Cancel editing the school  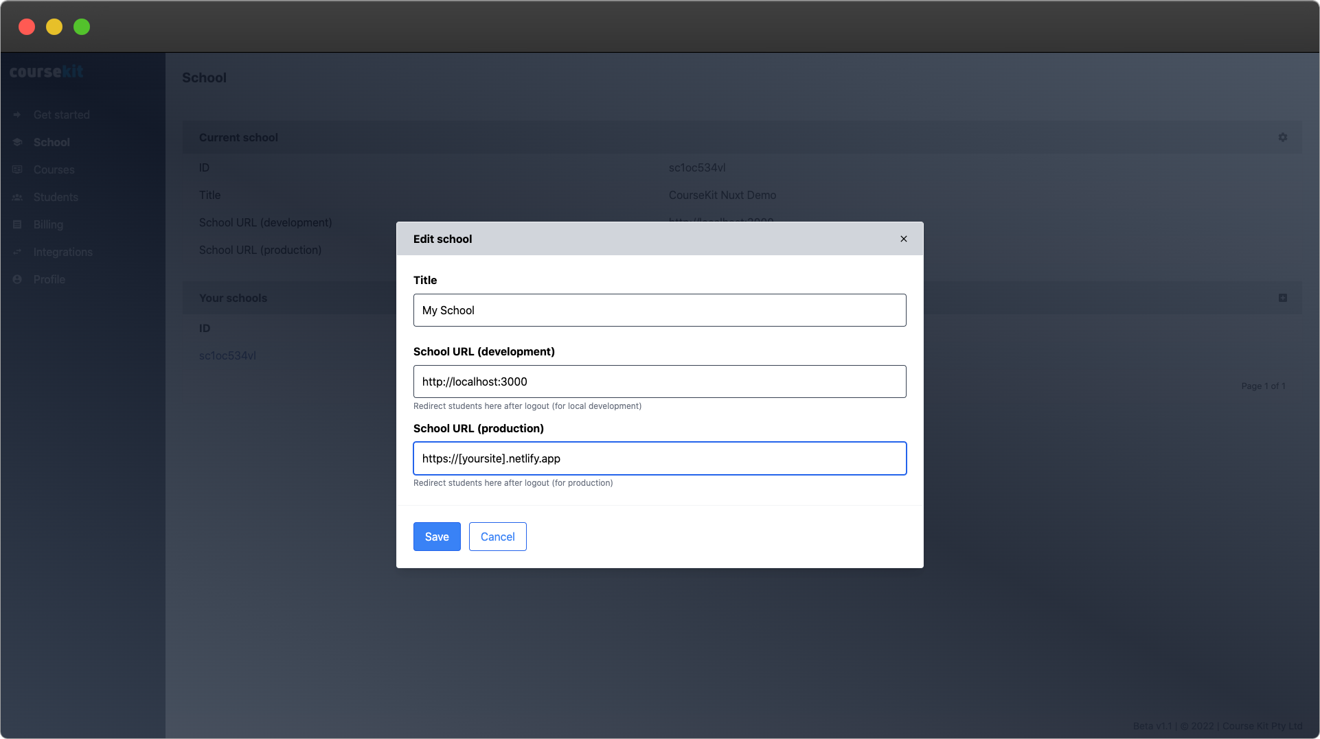(x=497, y=537)
